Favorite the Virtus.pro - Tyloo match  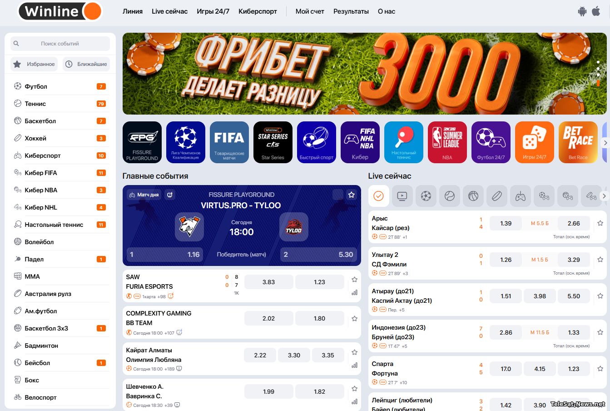pyautogui.click(x=351, y=195)
